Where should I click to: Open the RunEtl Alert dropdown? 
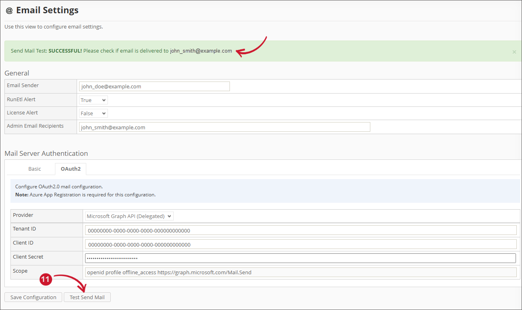(93, 100)
